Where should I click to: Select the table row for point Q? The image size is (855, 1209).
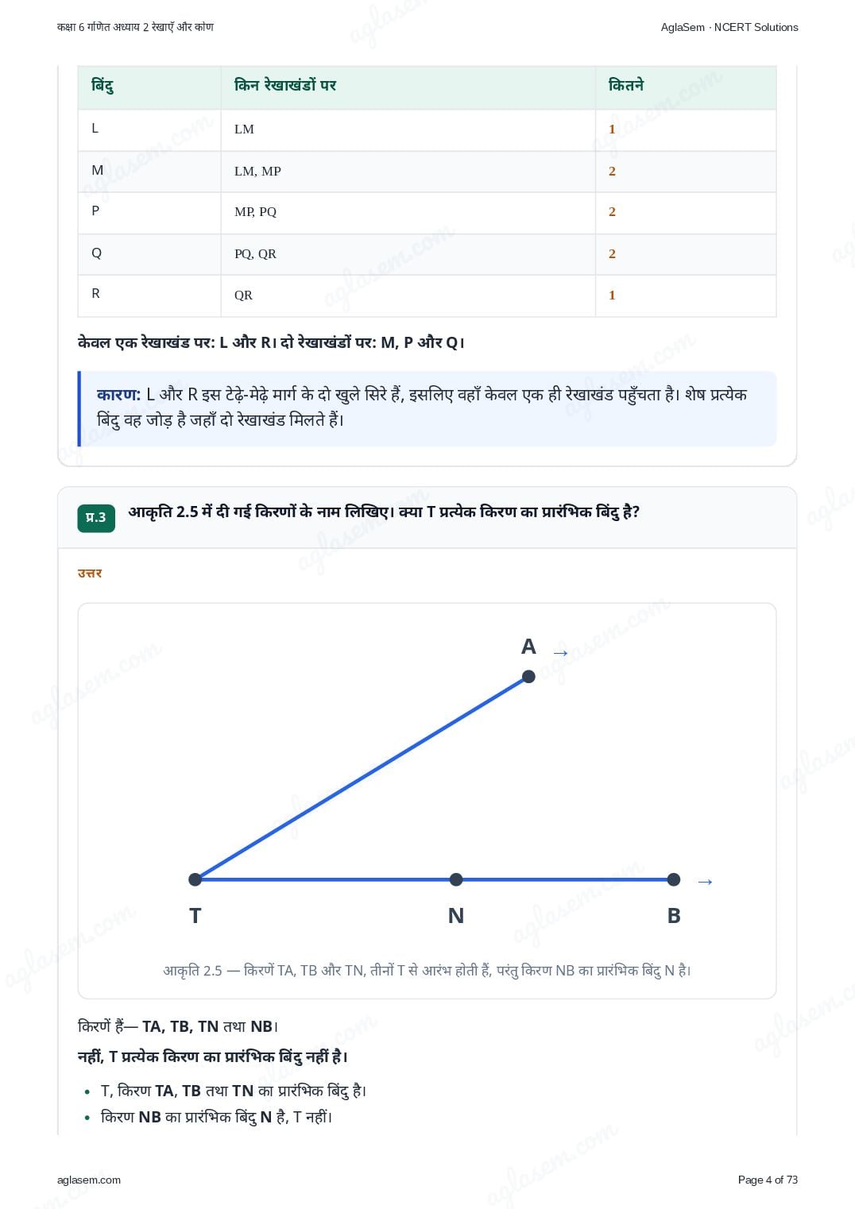(427, 254)
